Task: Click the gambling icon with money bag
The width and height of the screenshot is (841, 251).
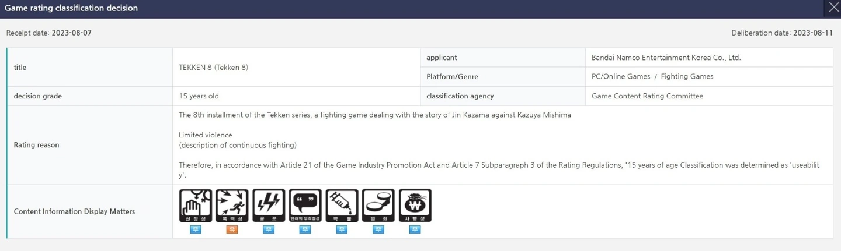Action: (x=415, y=205)
